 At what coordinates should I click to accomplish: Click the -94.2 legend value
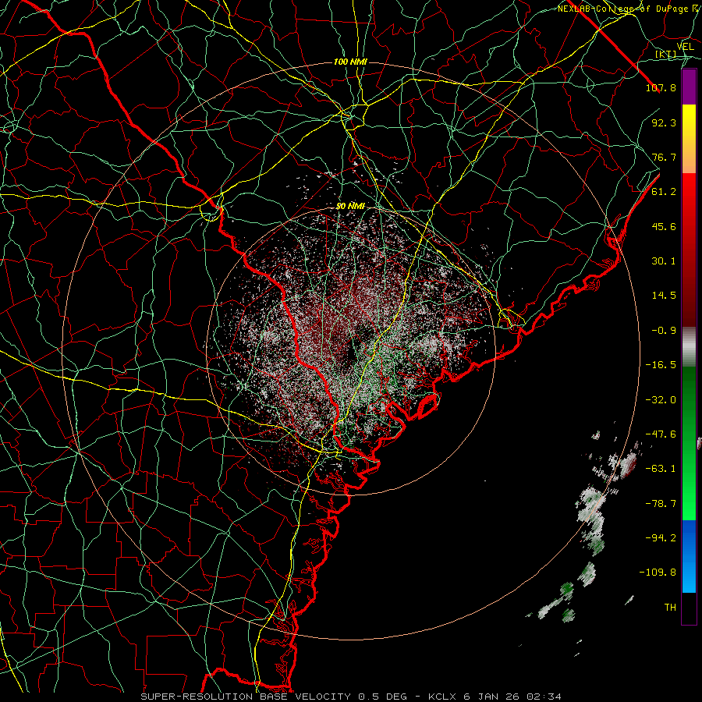[x=661, y=537]
